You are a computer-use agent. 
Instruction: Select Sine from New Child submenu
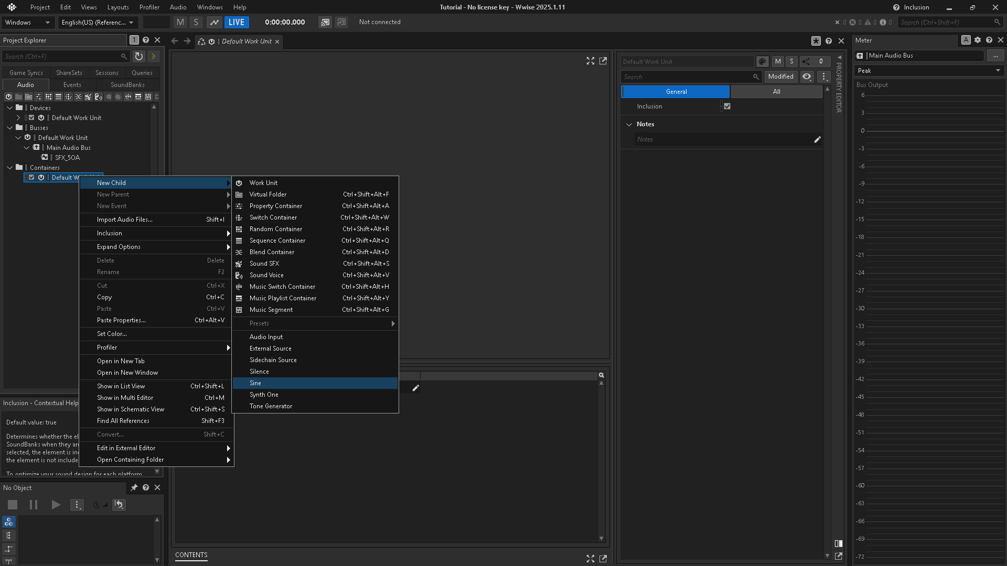tap(315, 383)
